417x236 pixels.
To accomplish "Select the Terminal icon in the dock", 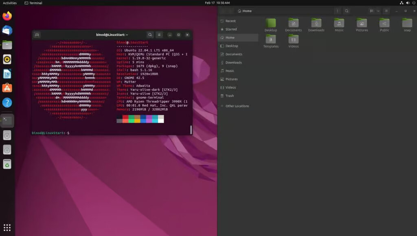I will [7, 120].
